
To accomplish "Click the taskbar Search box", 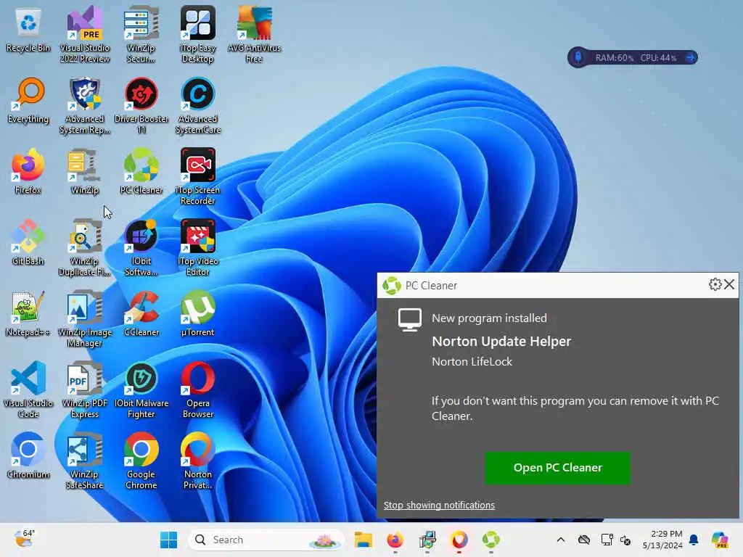I will [x=266, y=540].
